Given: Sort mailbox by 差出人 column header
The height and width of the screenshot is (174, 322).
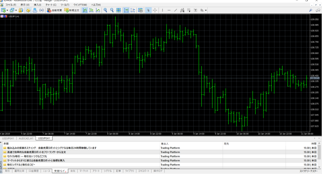Looking at the screenshot, I should click(x=191, y=144).
